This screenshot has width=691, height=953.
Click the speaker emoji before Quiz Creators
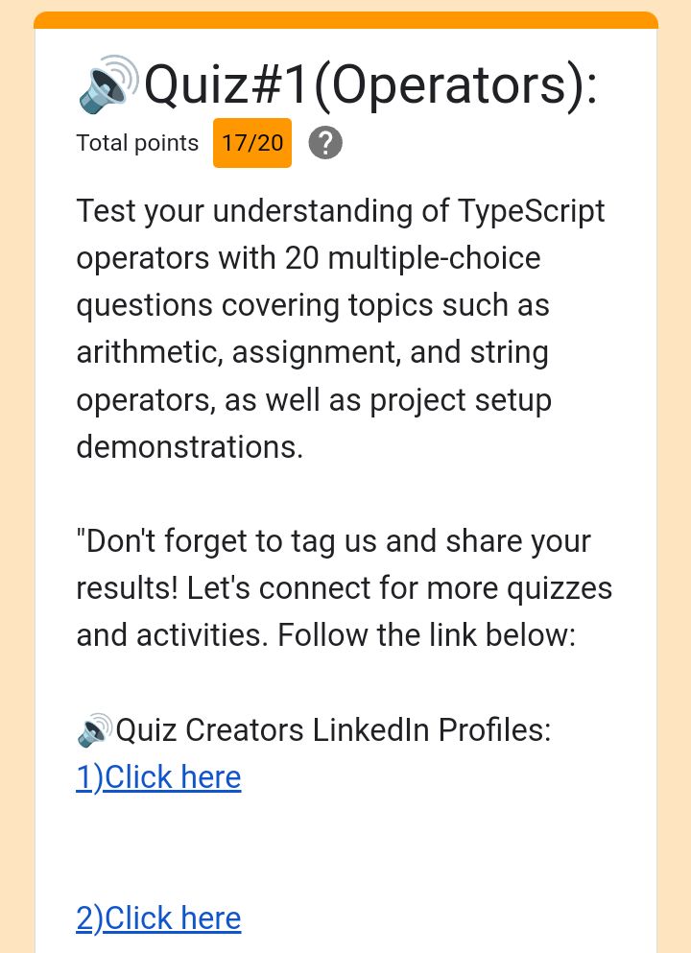click(94, 730)
